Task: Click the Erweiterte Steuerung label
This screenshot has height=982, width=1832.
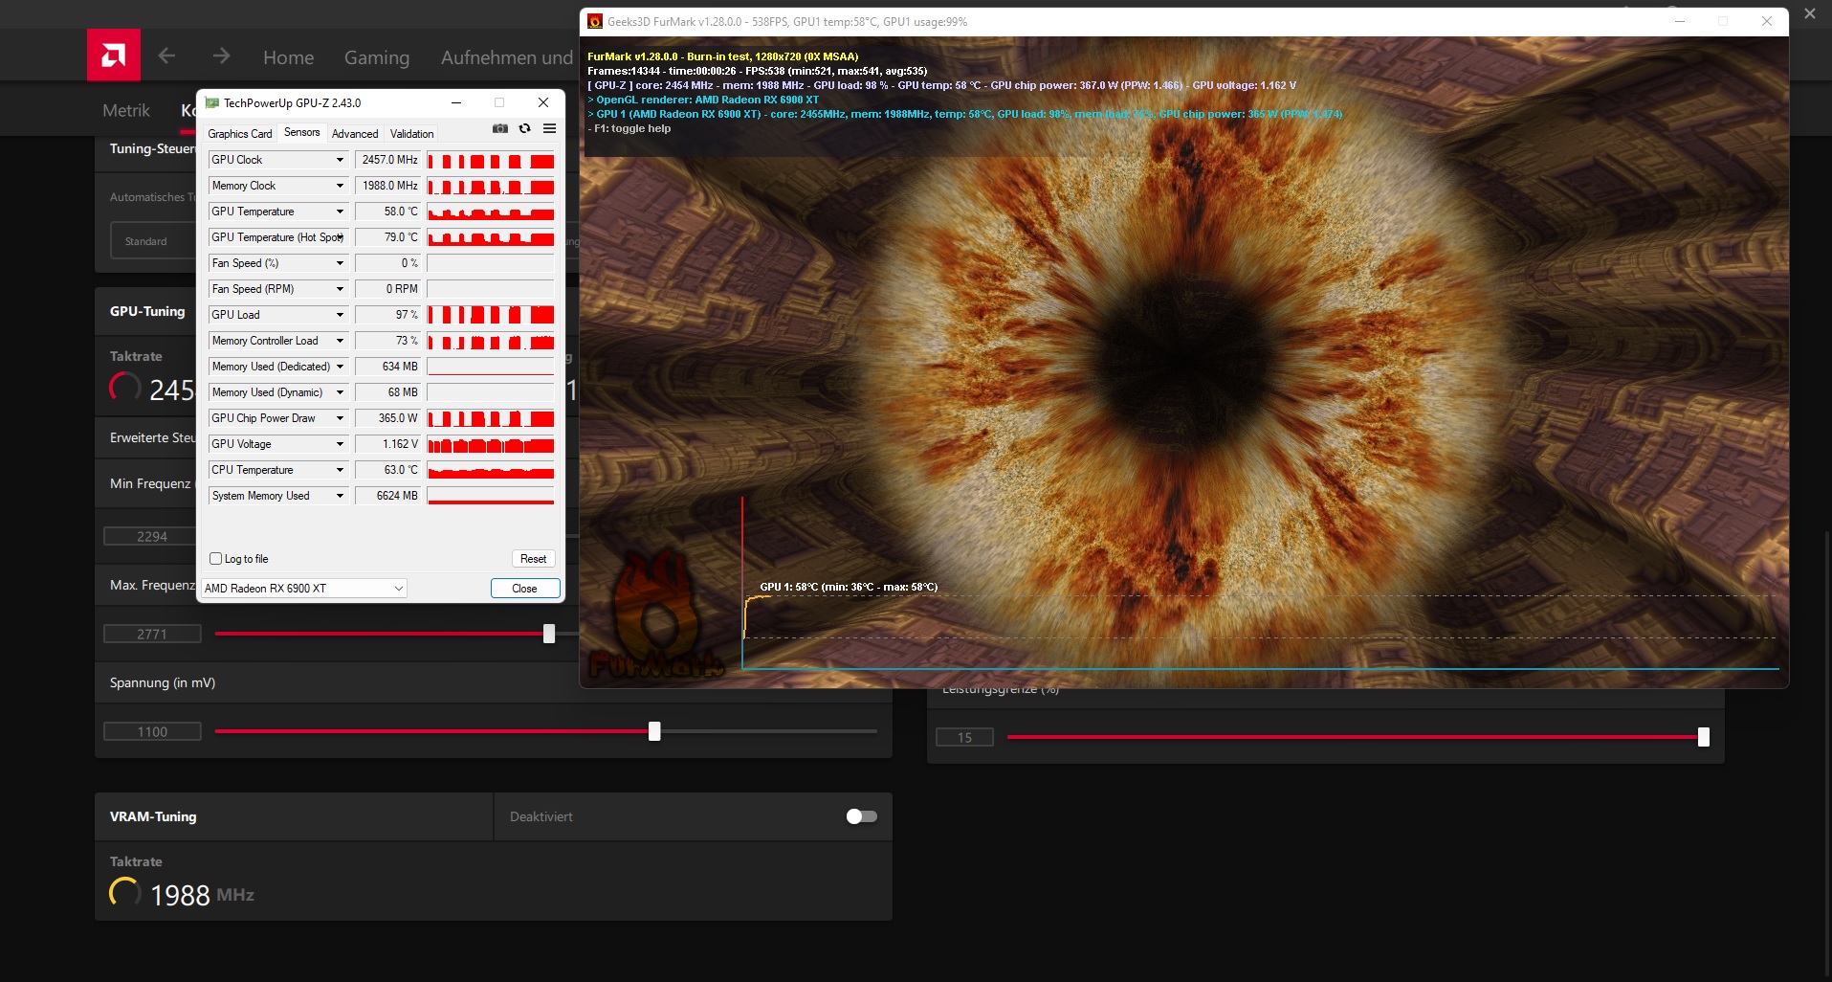Action: [x=153, y=437]
